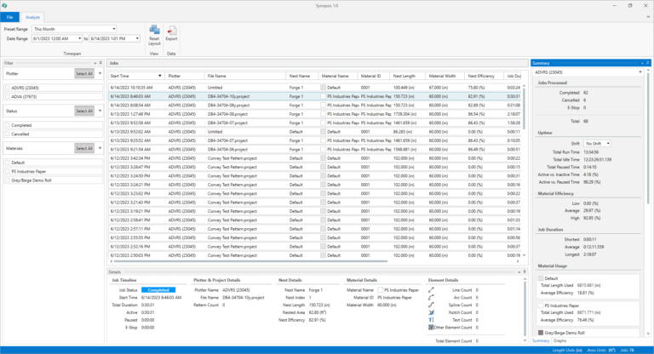Check the ADVRS (23045) plotter filter
The image size is (654, 354).
click(x=8, y=88)
